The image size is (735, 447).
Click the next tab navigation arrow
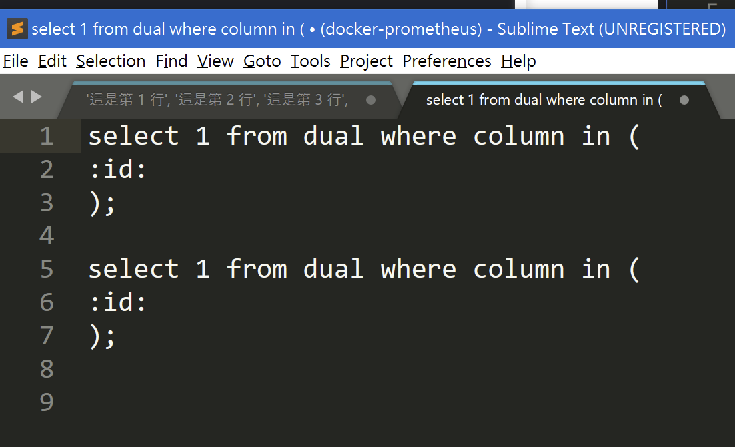37,95
